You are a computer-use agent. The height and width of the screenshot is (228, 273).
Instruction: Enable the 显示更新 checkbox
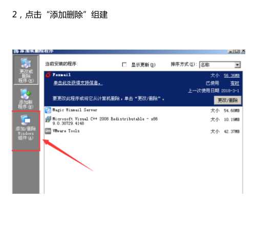124,64
